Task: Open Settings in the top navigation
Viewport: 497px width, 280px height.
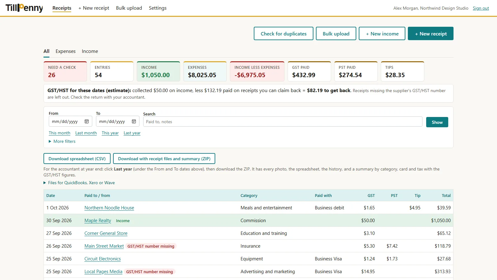Action: tap(157, 8)
